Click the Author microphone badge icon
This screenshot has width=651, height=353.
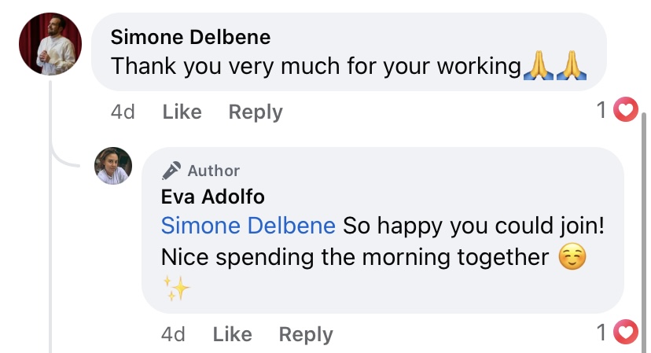(x=171, y=170)
